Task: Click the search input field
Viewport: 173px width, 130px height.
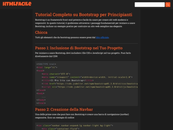Action: click(150, 4)
